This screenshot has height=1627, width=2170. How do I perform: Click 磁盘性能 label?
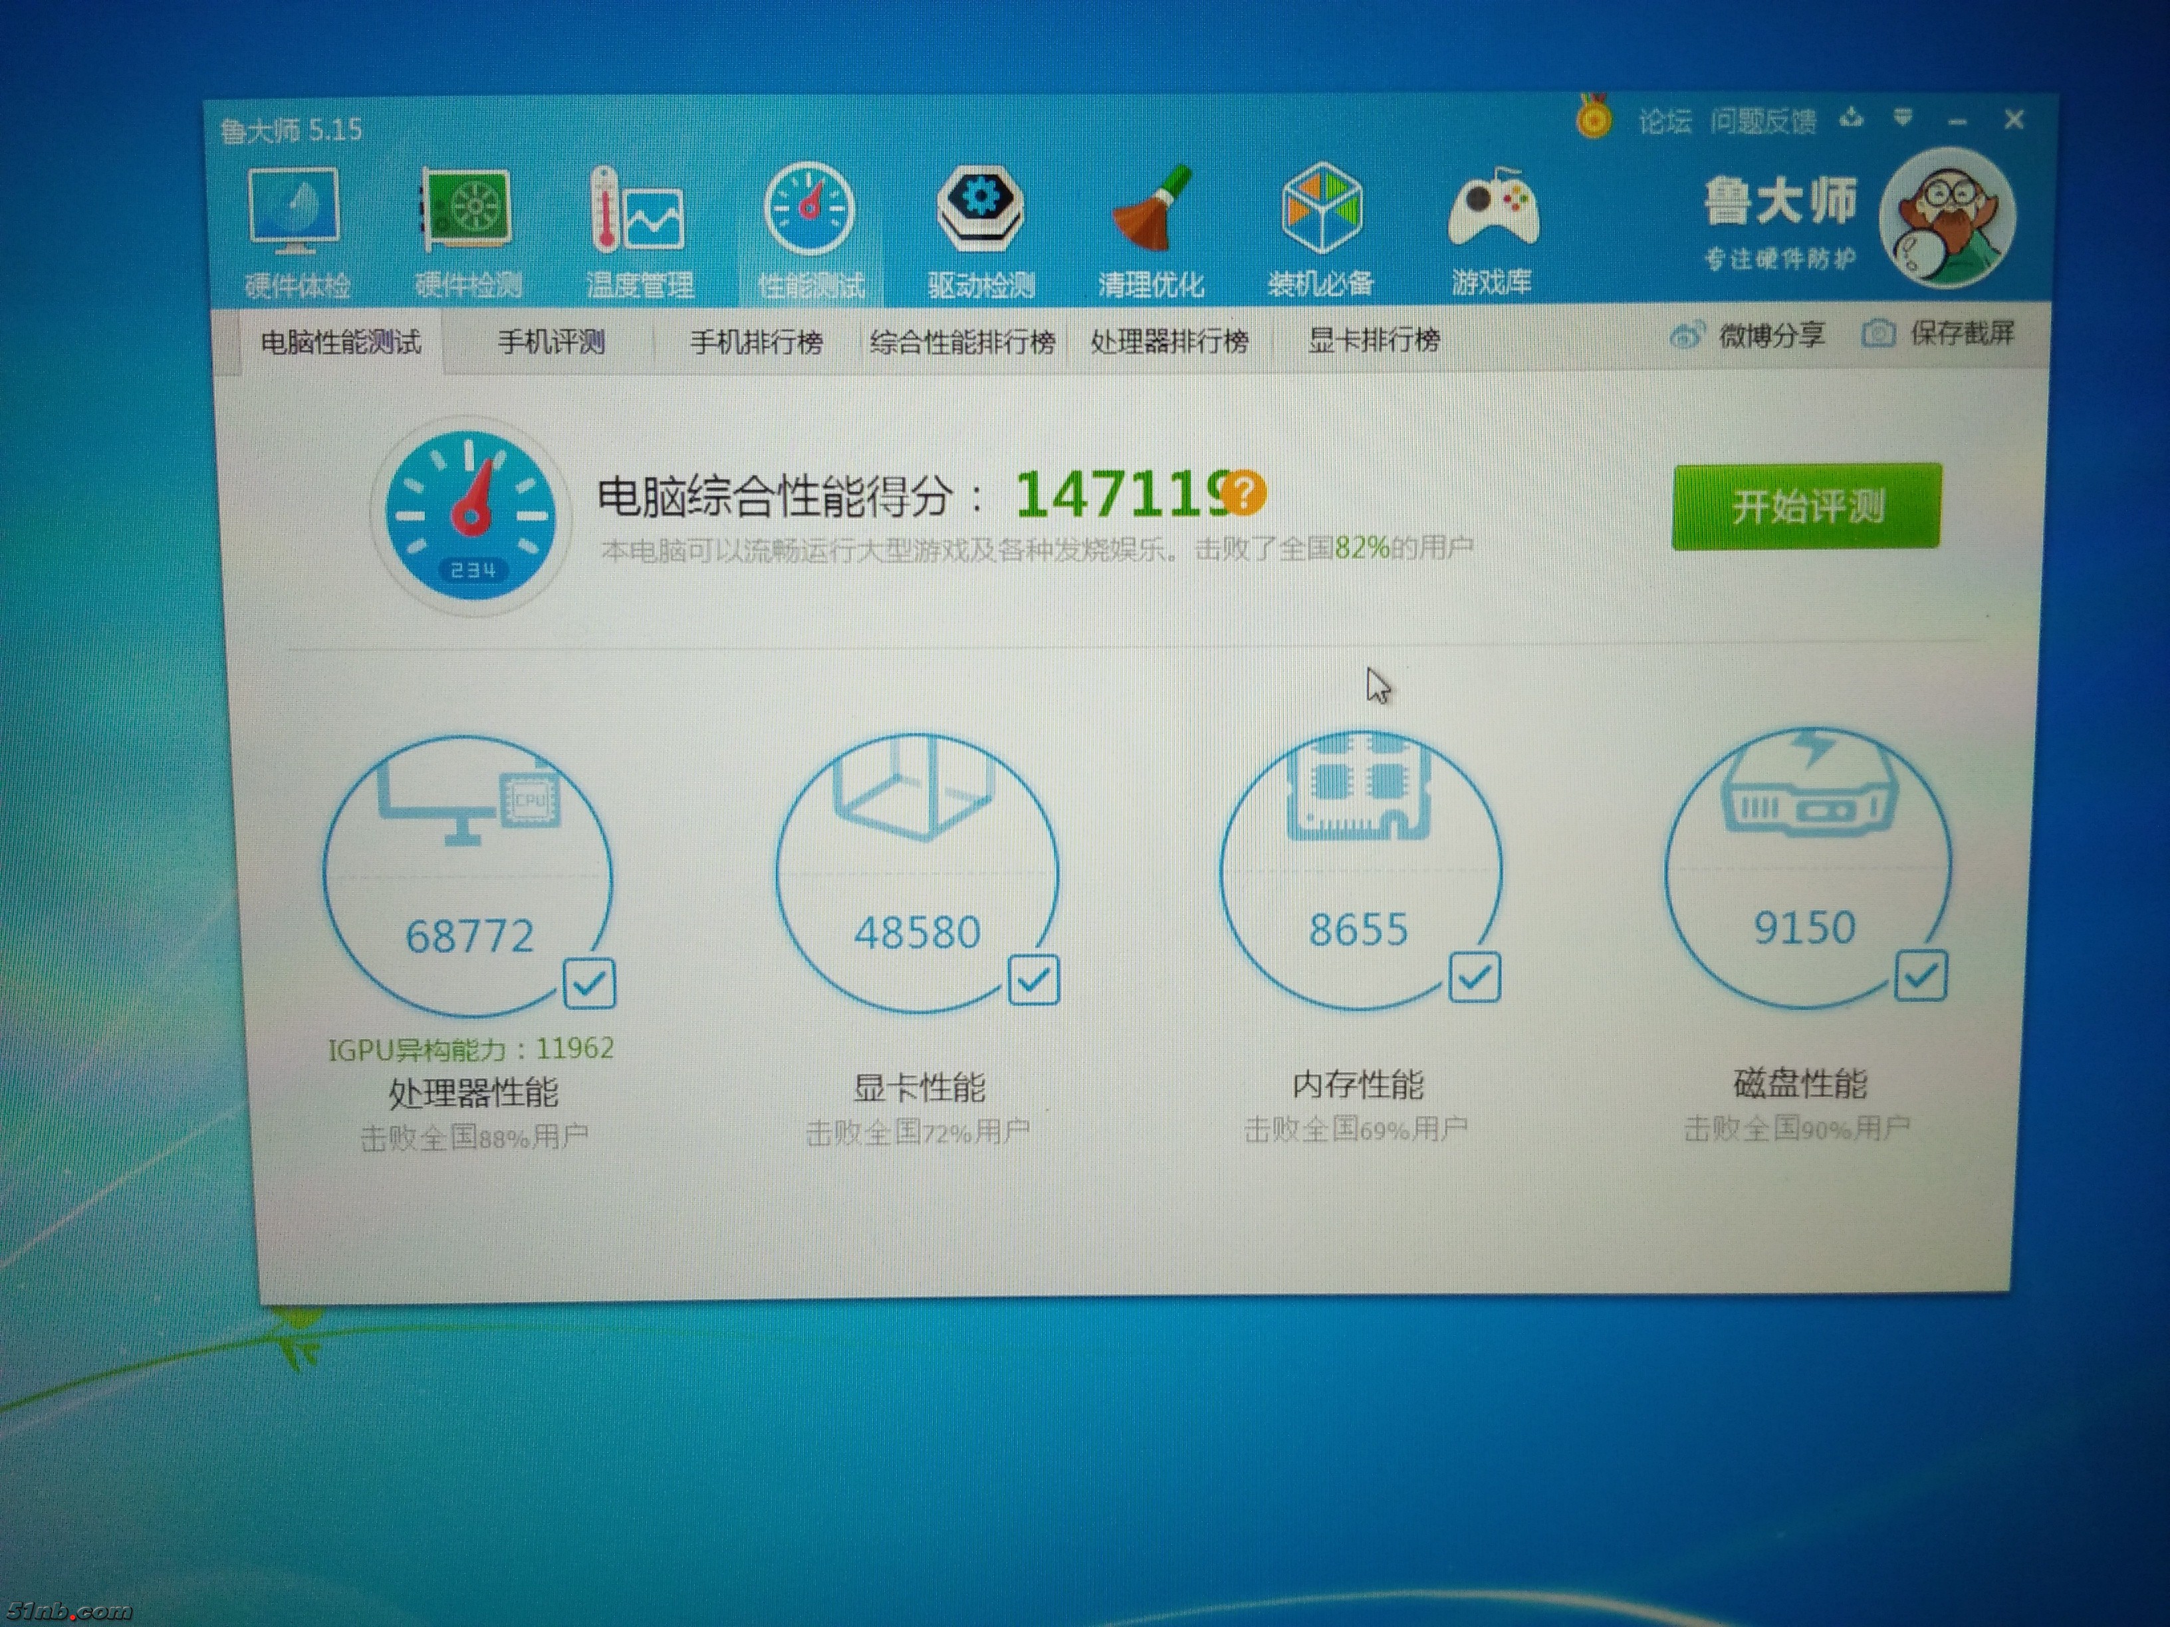(1800, 1083)
